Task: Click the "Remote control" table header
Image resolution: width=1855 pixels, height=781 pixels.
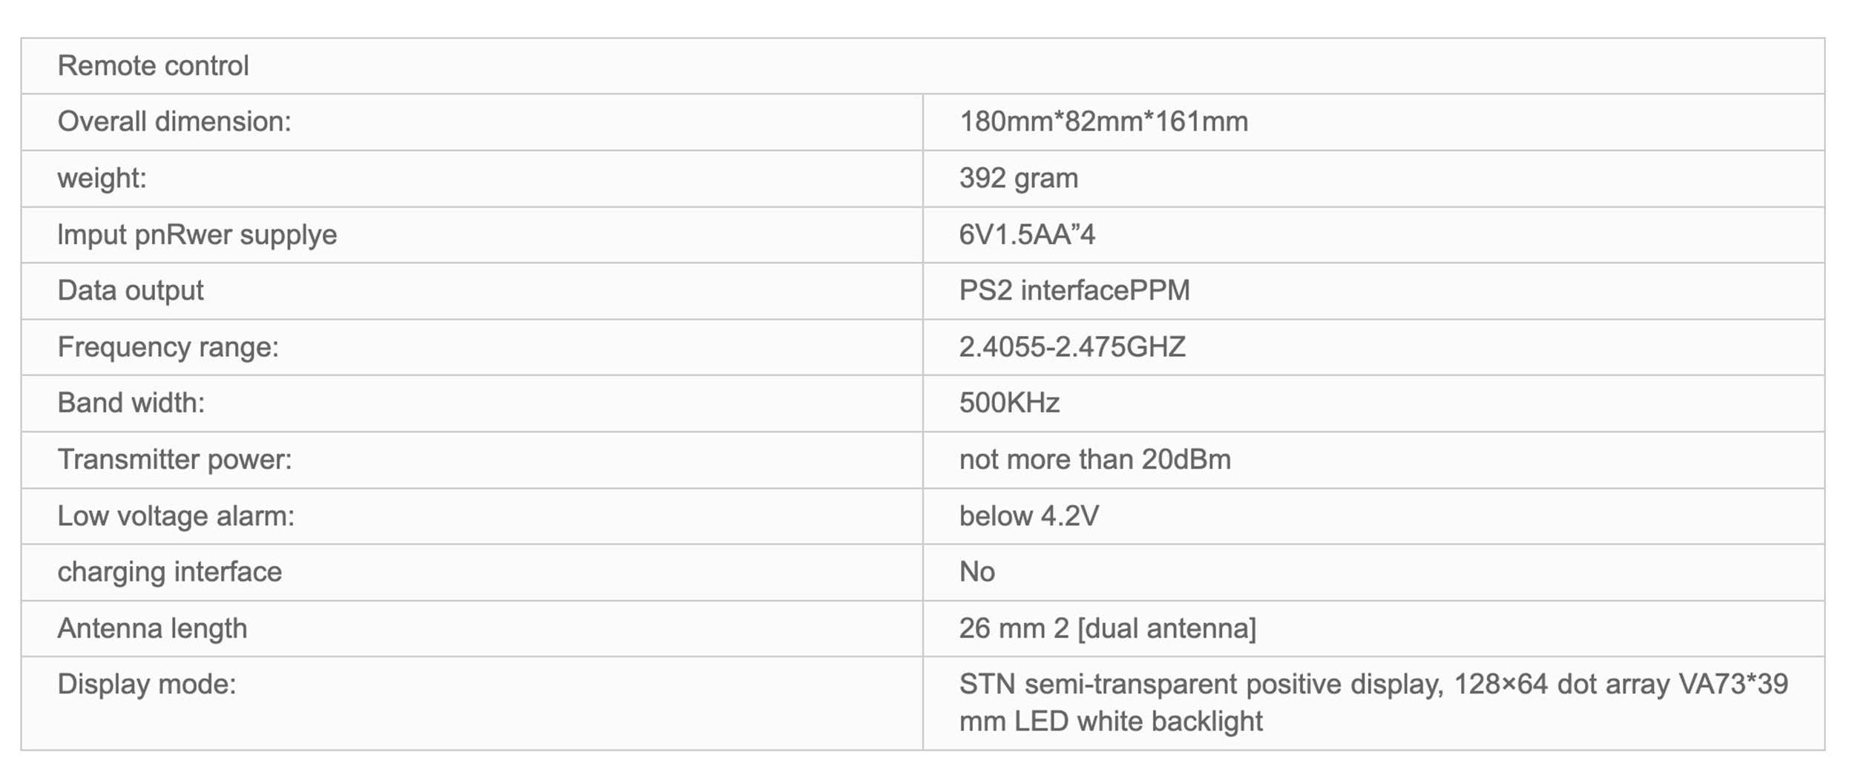Action: click(153, 66)
